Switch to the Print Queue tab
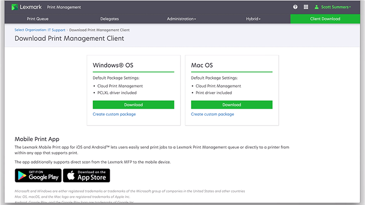The image size is (365, 205). pos(37,19)
